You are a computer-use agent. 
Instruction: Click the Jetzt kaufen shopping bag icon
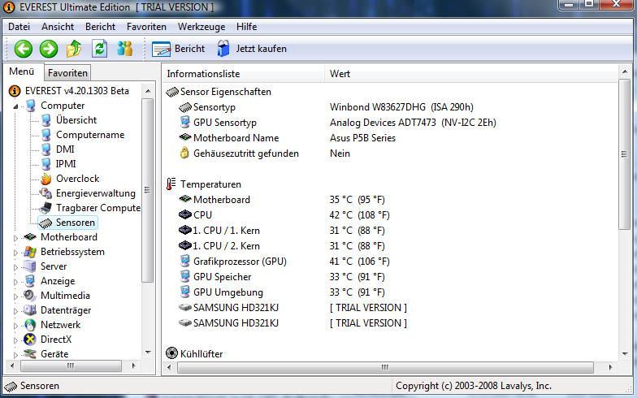tap(223, 49)
